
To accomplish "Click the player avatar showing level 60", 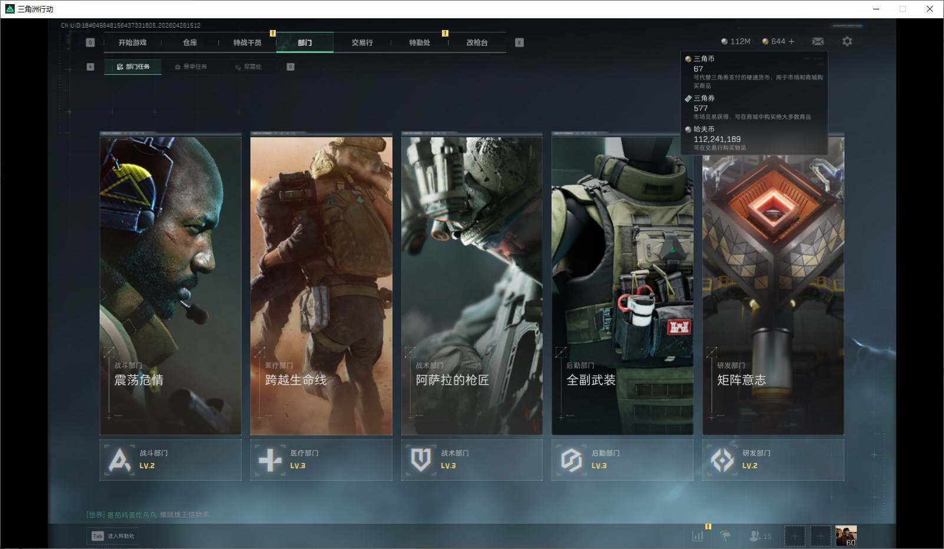I will pyautogui.click(x=846, y=535).
